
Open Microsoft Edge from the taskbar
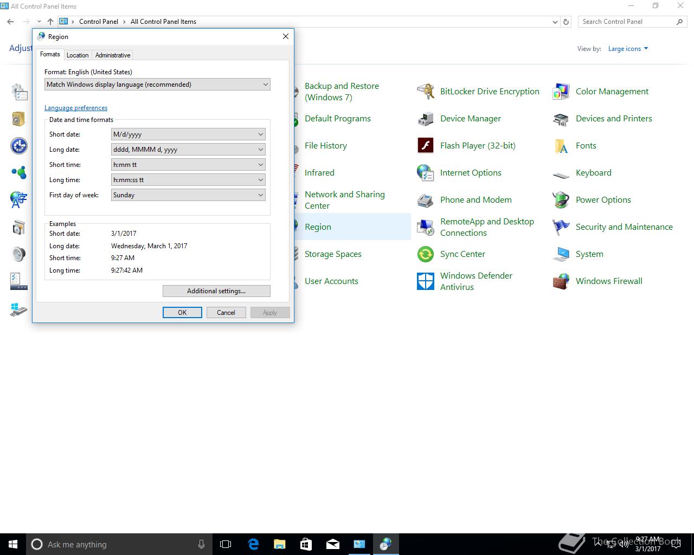(253, 544)
